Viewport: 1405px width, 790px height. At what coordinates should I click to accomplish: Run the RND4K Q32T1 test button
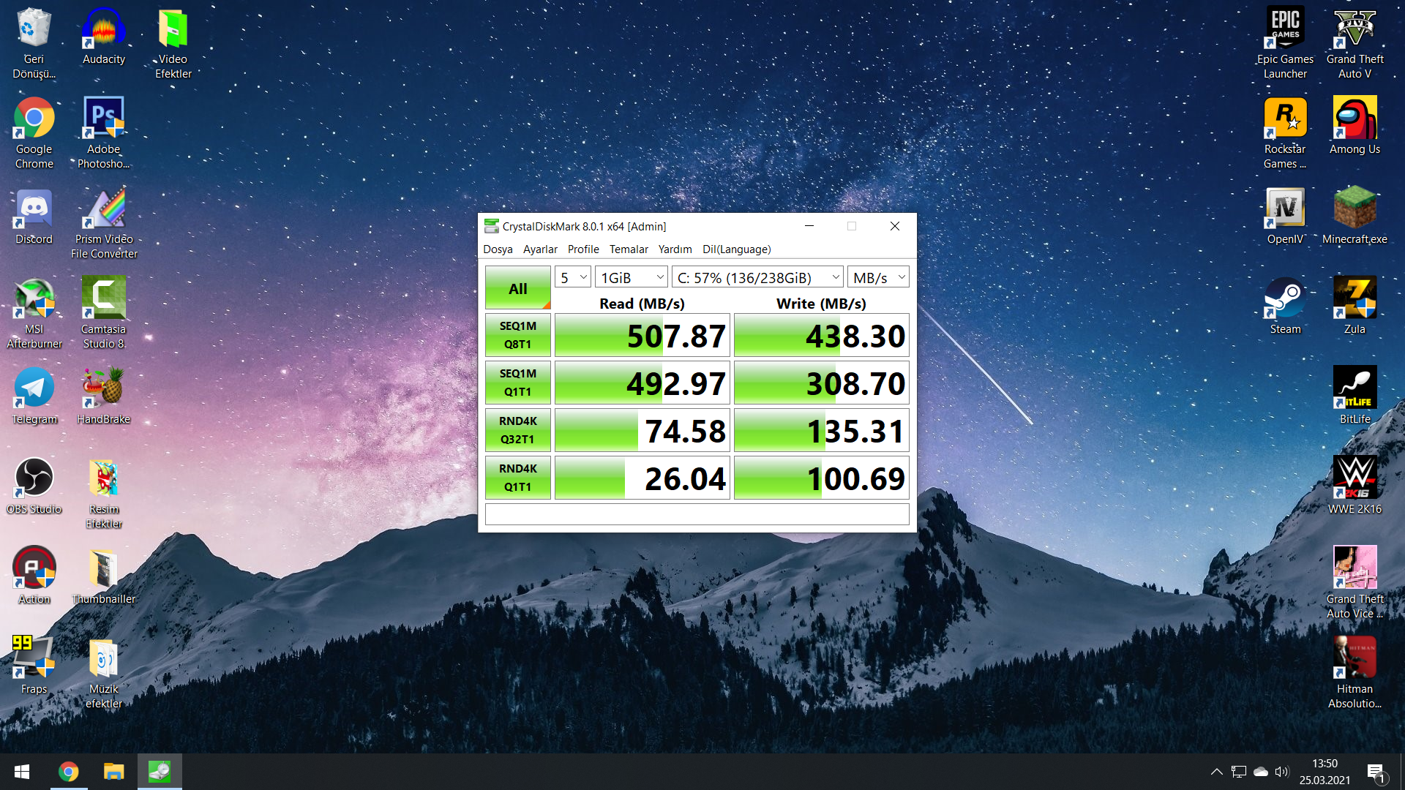(x=517, y=430)
